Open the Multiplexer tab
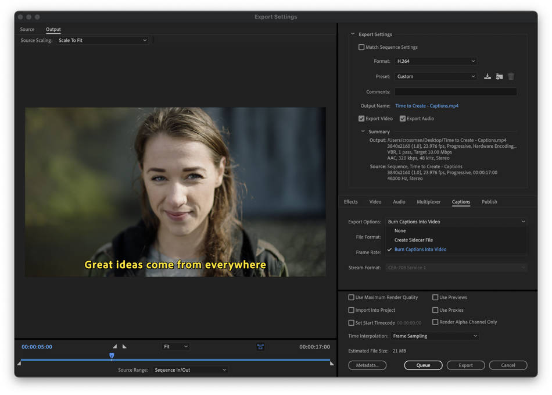The height and width of the screenshot is (395, 552). coord(428,202)
